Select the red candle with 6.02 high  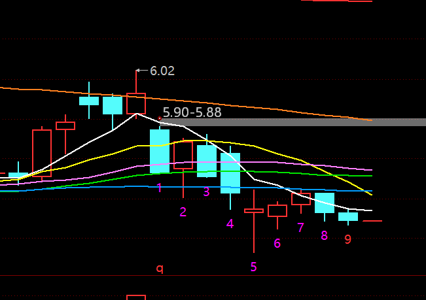point(136,104)
